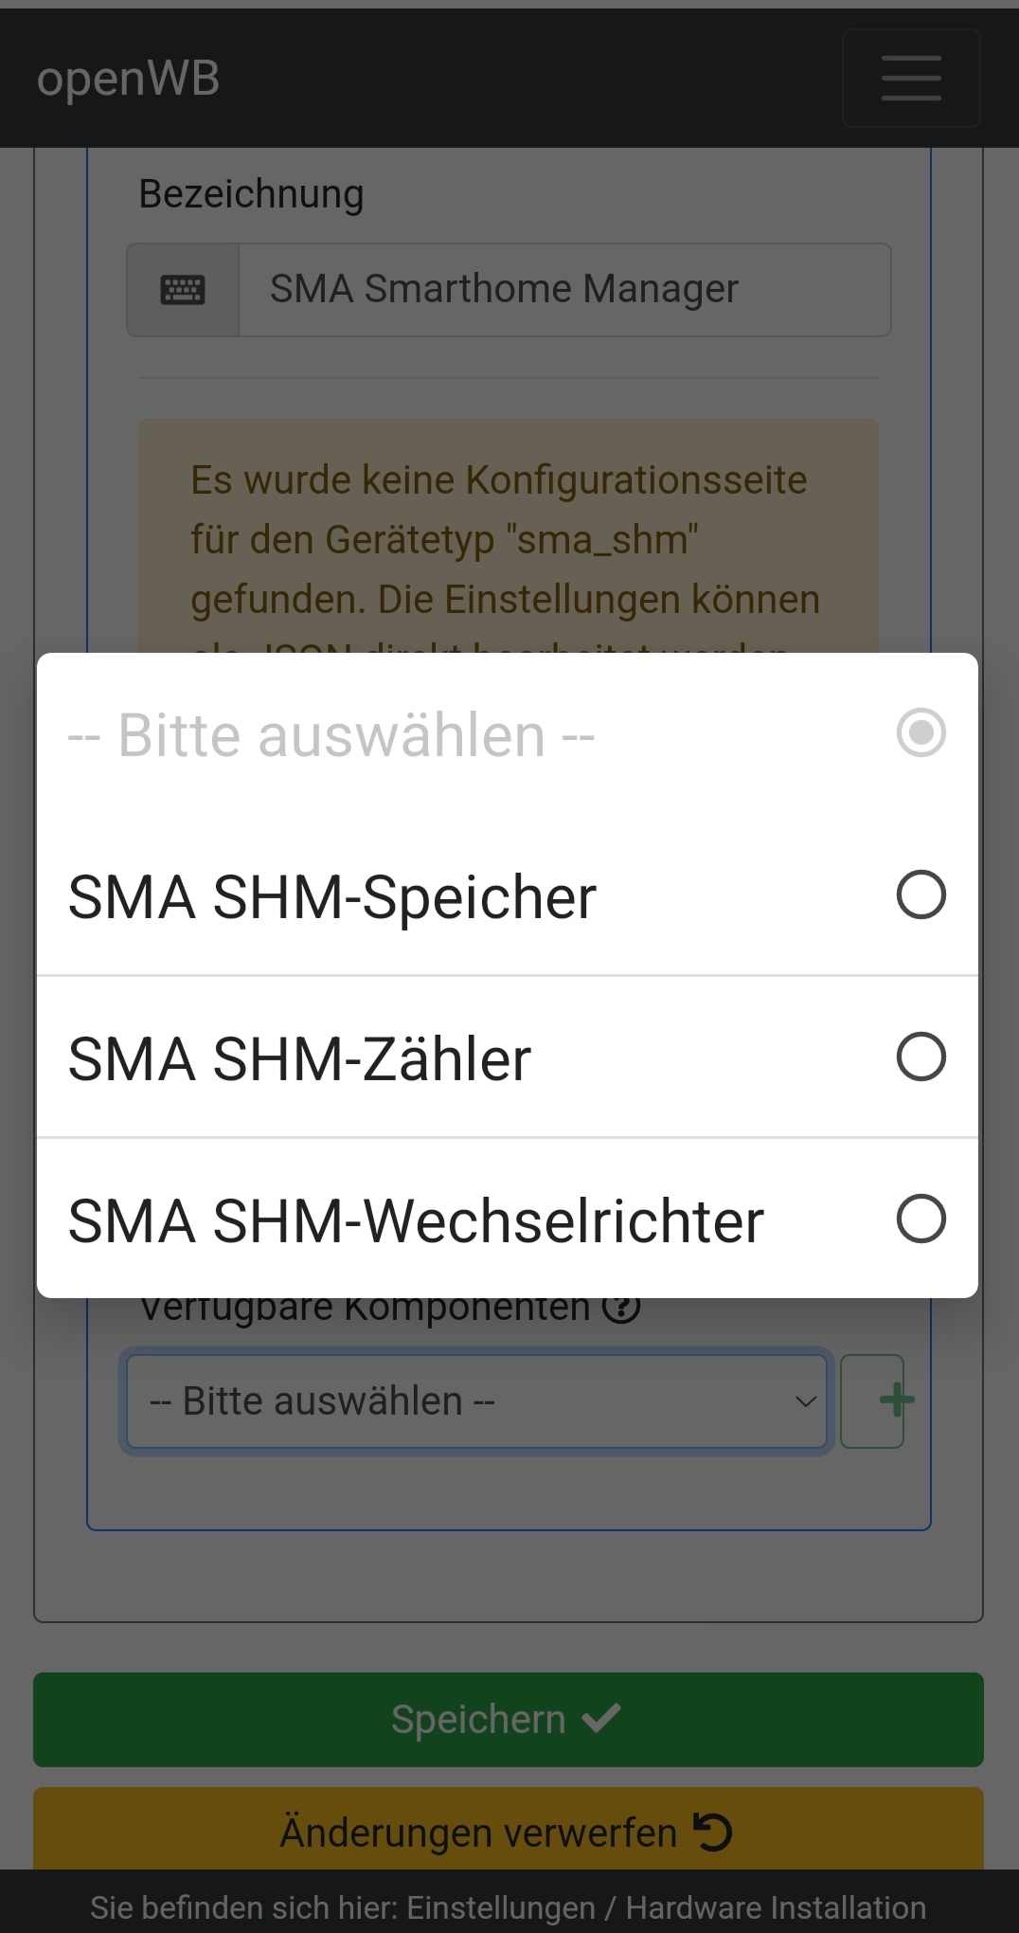Click the undo arrow icon on Änderungen verwerfen

(x=713, y=1832)
